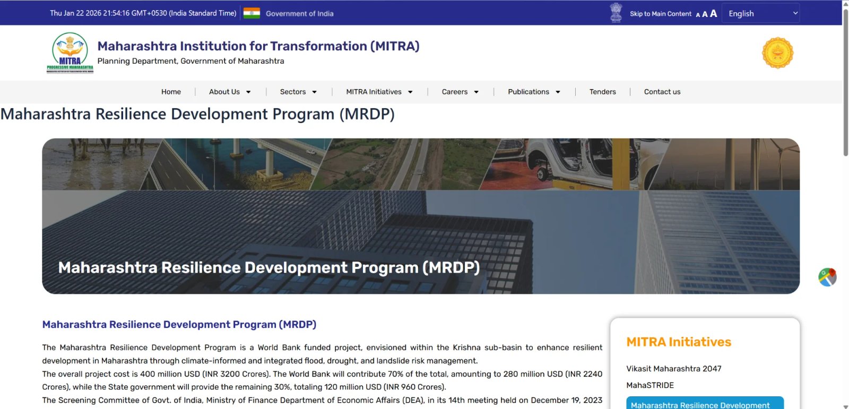Screen dimensions: 849x409
Task: Open the Publications menu
Action: (x=529, y=92)
